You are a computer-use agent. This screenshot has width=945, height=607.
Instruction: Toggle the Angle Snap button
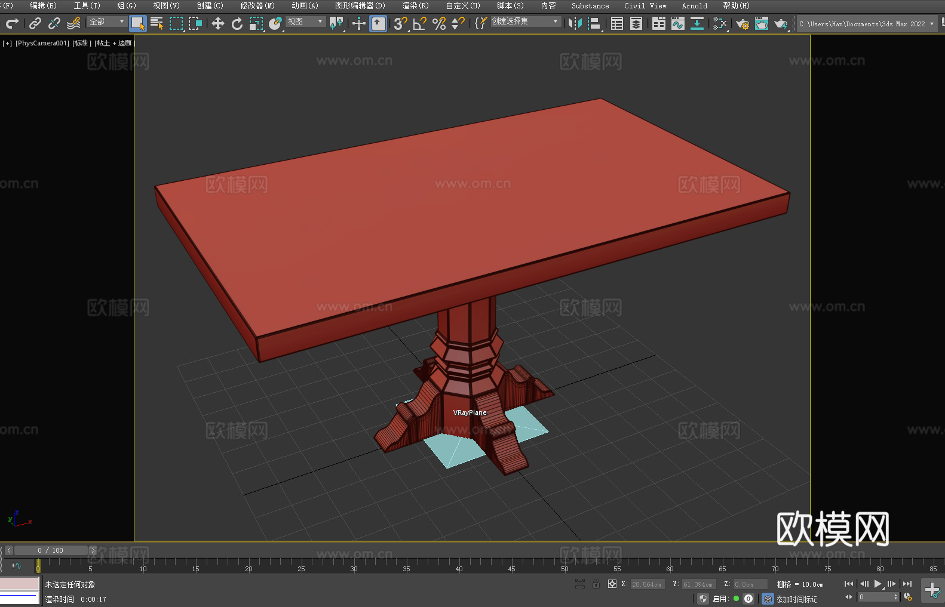click(419, 24)
